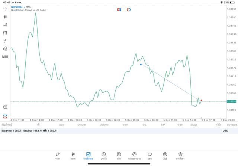Tap the circular clock icon atop chart
Viewport: 238px width, 166px height.
(x=129, y=10)
